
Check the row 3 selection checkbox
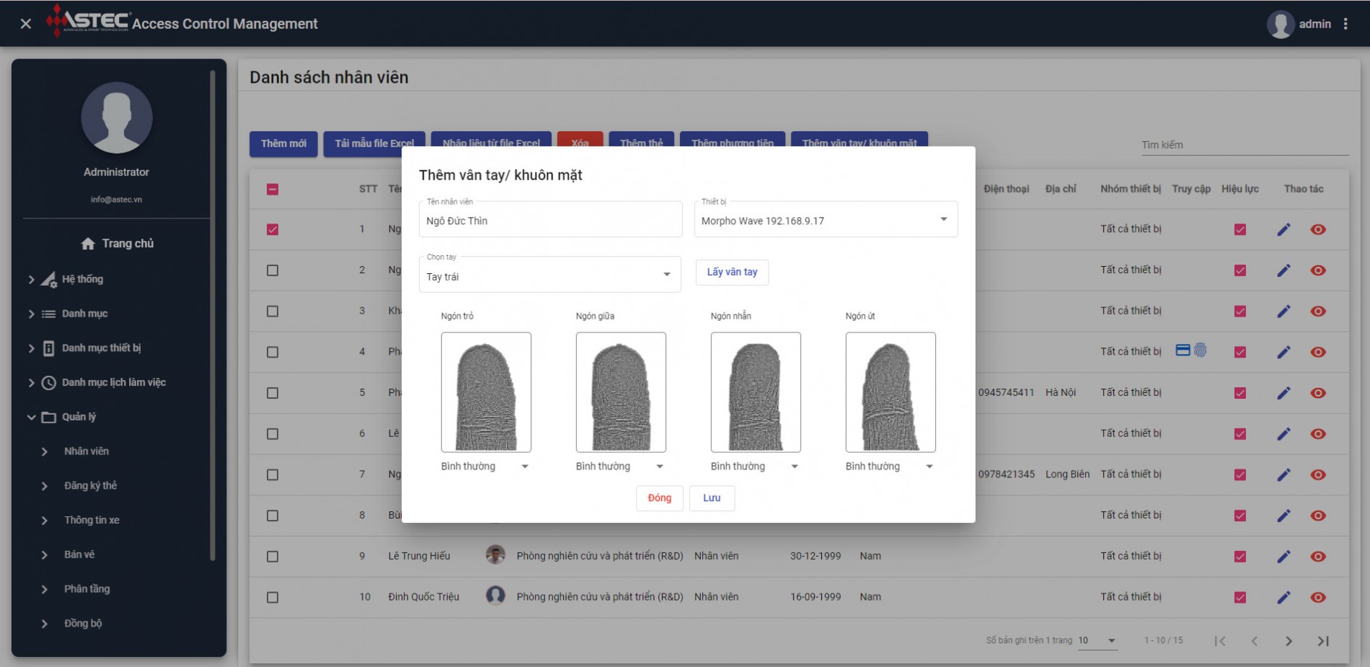(273, 312)
